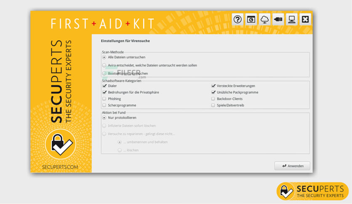
Task: Select the Bootsektoren untersuchen radio option
Action: pyautogui.click(x=104, y=73)
